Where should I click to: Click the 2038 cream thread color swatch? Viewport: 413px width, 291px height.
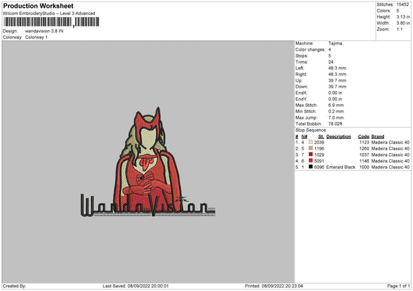point(310,142)
